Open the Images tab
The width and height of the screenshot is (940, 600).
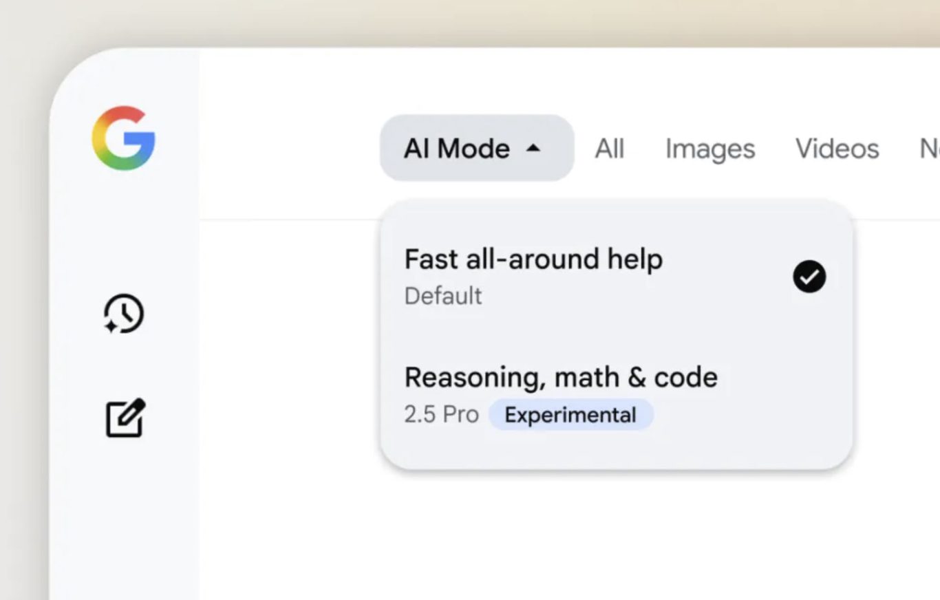[709, 149]
